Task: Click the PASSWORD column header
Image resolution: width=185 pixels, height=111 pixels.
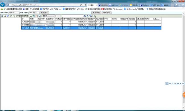Action: click(50, 19)
